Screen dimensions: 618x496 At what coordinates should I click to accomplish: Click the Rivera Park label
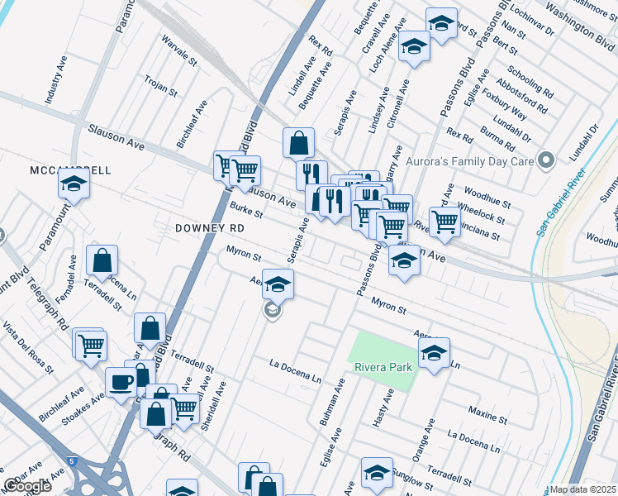(383, 368)
